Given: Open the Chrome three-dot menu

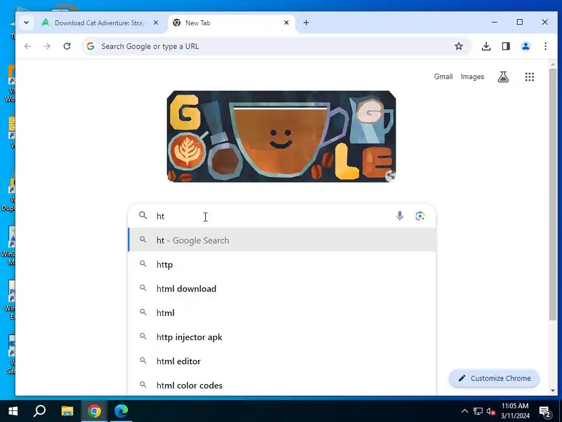Looking at the screenshot, I should click(545, 46).
